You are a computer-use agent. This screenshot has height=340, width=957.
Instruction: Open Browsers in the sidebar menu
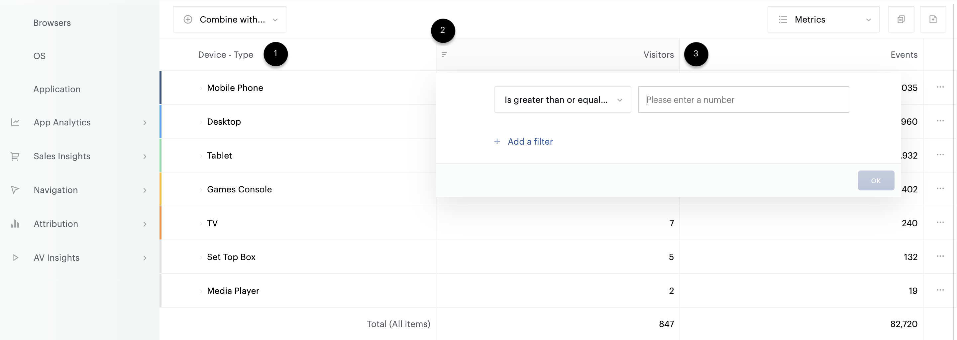(52, 23)
